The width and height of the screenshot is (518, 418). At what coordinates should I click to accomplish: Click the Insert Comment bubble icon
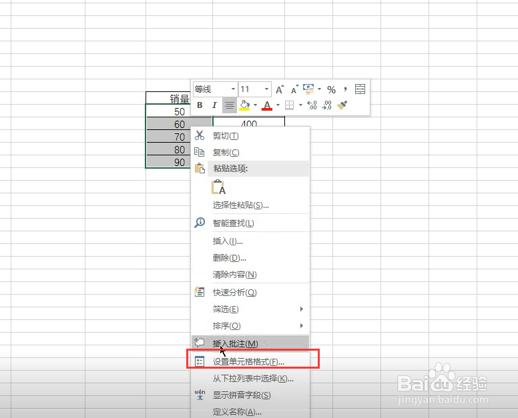pos(200,343)
